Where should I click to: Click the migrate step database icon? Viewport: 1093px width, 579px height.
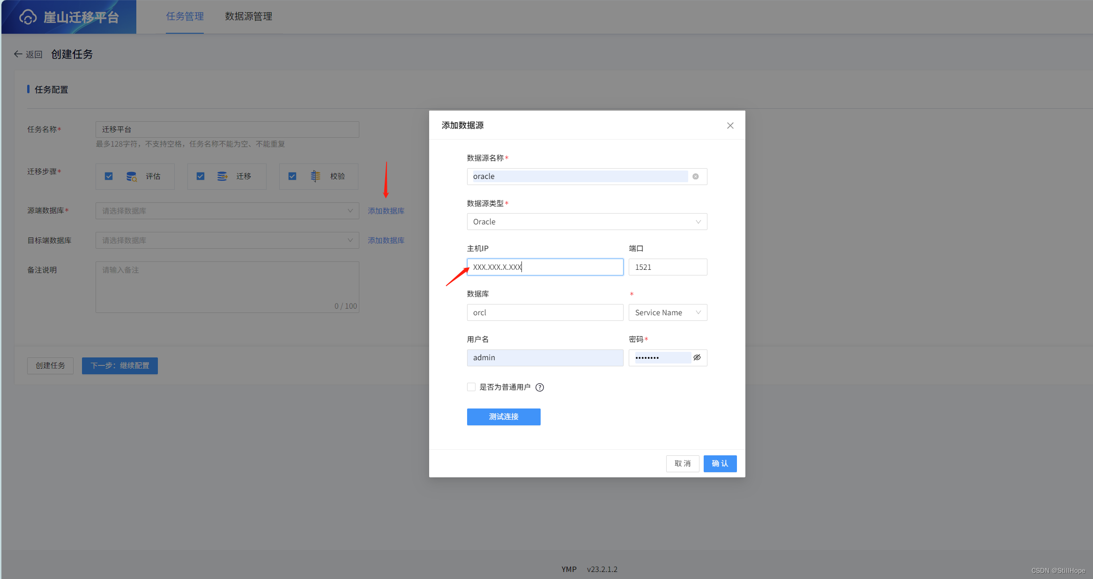pos(222,177)
